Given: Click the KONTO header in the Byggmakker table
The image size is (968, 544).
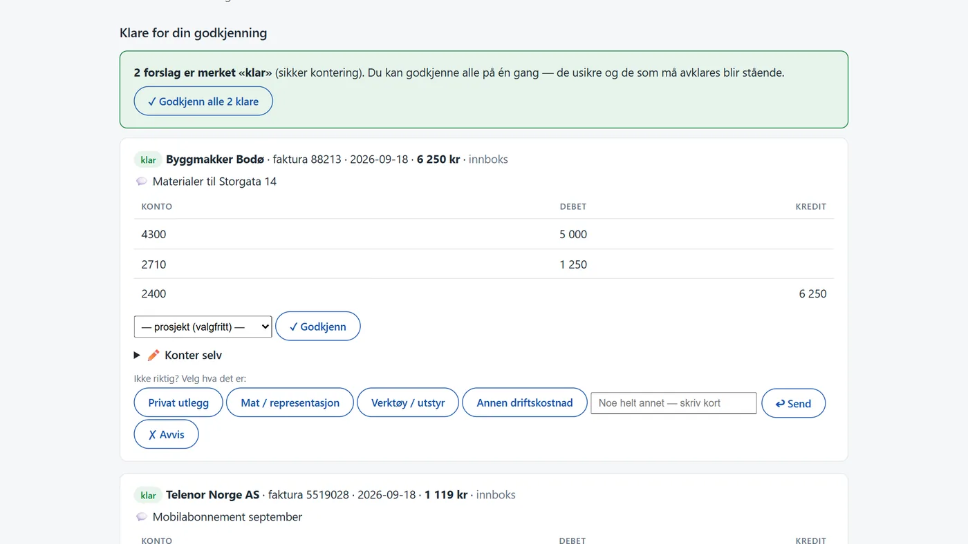Looking at the screenshot, I should (157, 206).
